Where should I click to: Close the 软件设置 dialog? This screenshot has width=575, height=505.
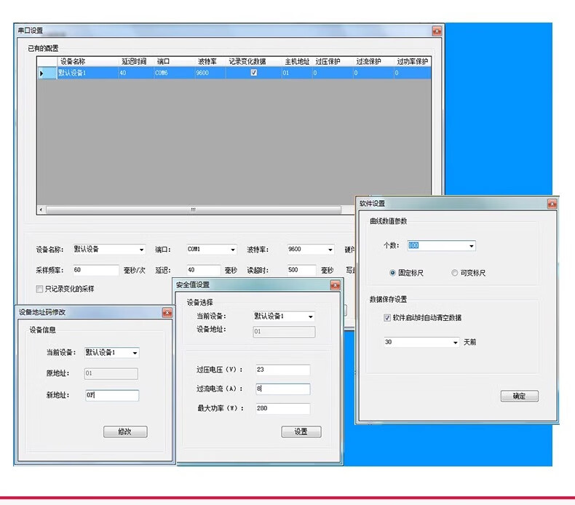(552, 204)
